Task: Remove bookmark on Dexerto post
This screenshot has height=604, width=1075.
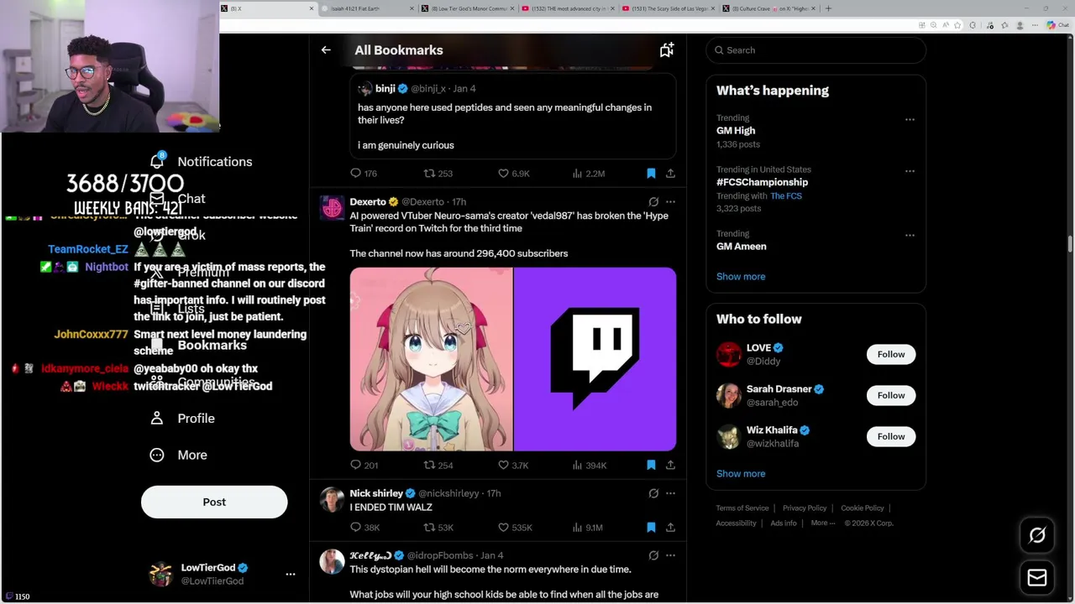Action: [651, 465]
